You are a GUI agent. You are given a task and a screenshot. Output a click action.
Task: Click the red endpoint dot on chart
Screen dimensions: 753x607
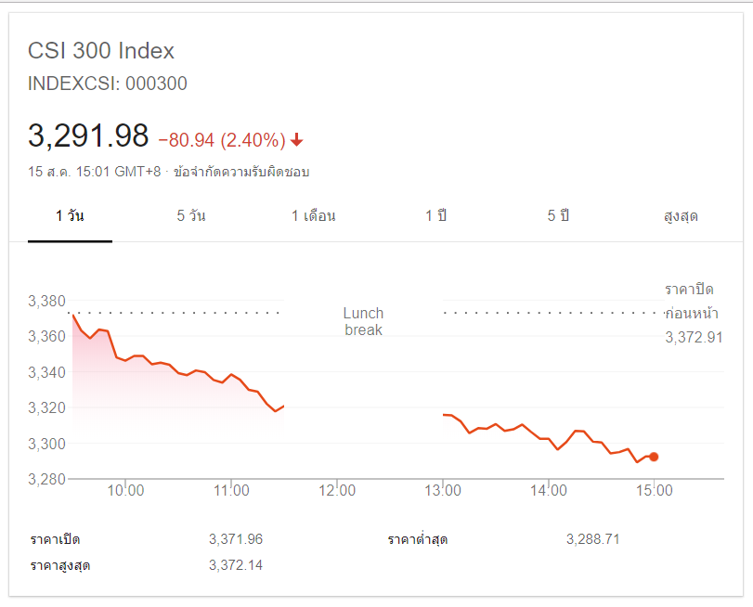click(x=654, y=457)
